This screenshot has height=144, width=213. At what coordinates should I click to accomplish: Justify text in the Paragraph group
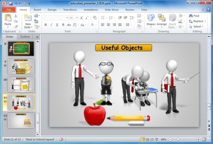click(120, 24)
